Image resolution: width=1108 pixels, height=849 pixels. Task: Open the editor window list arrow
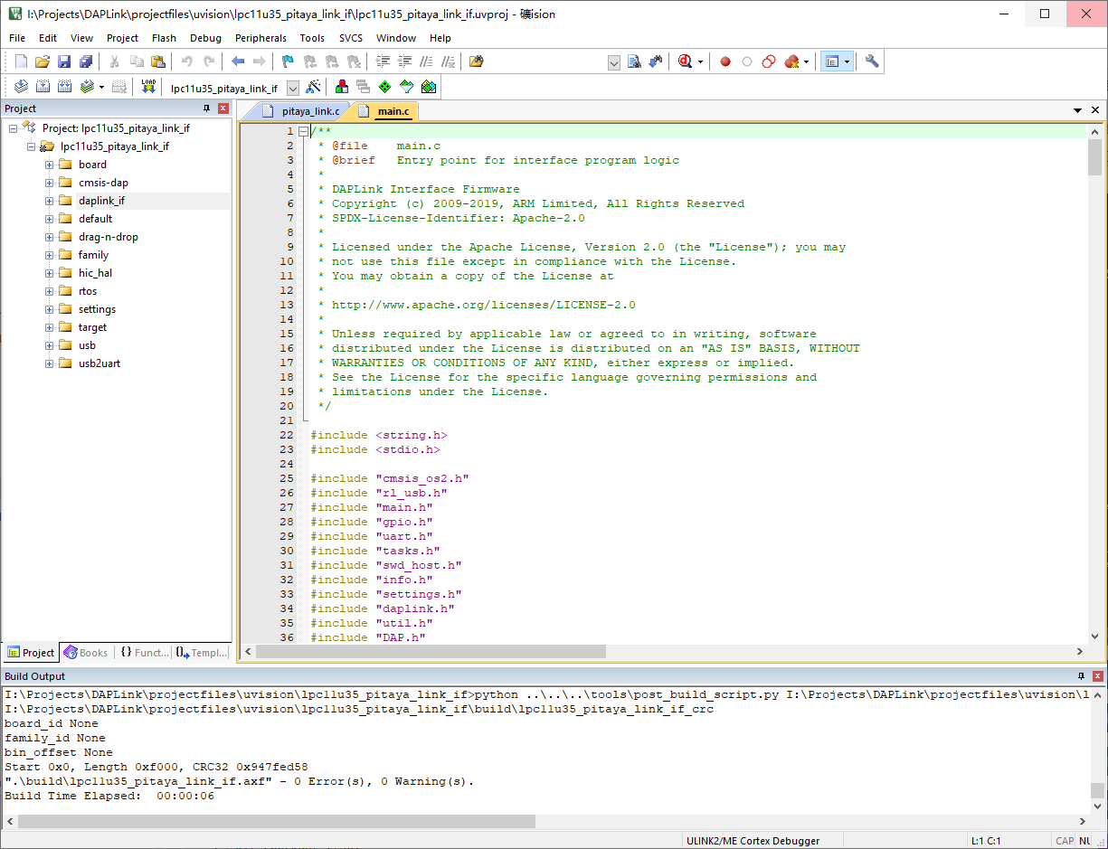(1078, 110)
